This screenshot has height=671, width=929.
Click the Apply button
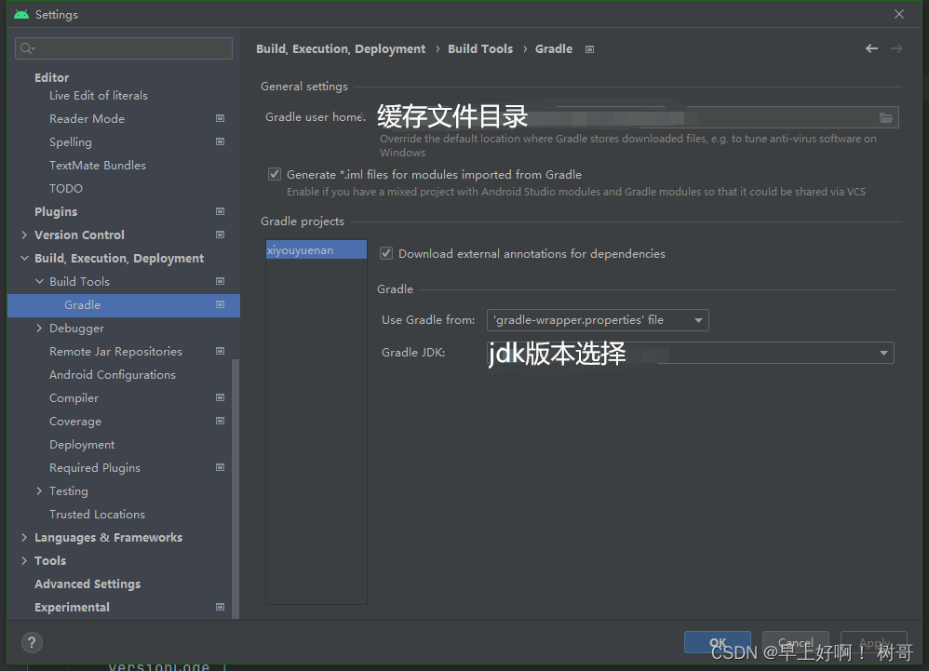coord(874,642)
